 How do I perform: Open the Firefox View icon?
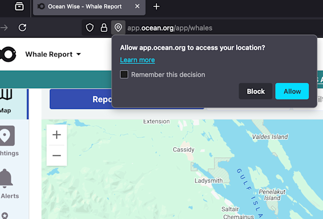coord(19,6)
